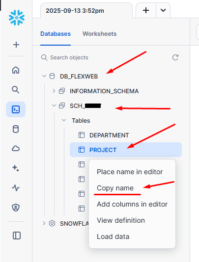
Task: Collapse the SCH_ schema chevron
Action: (54, 105)
